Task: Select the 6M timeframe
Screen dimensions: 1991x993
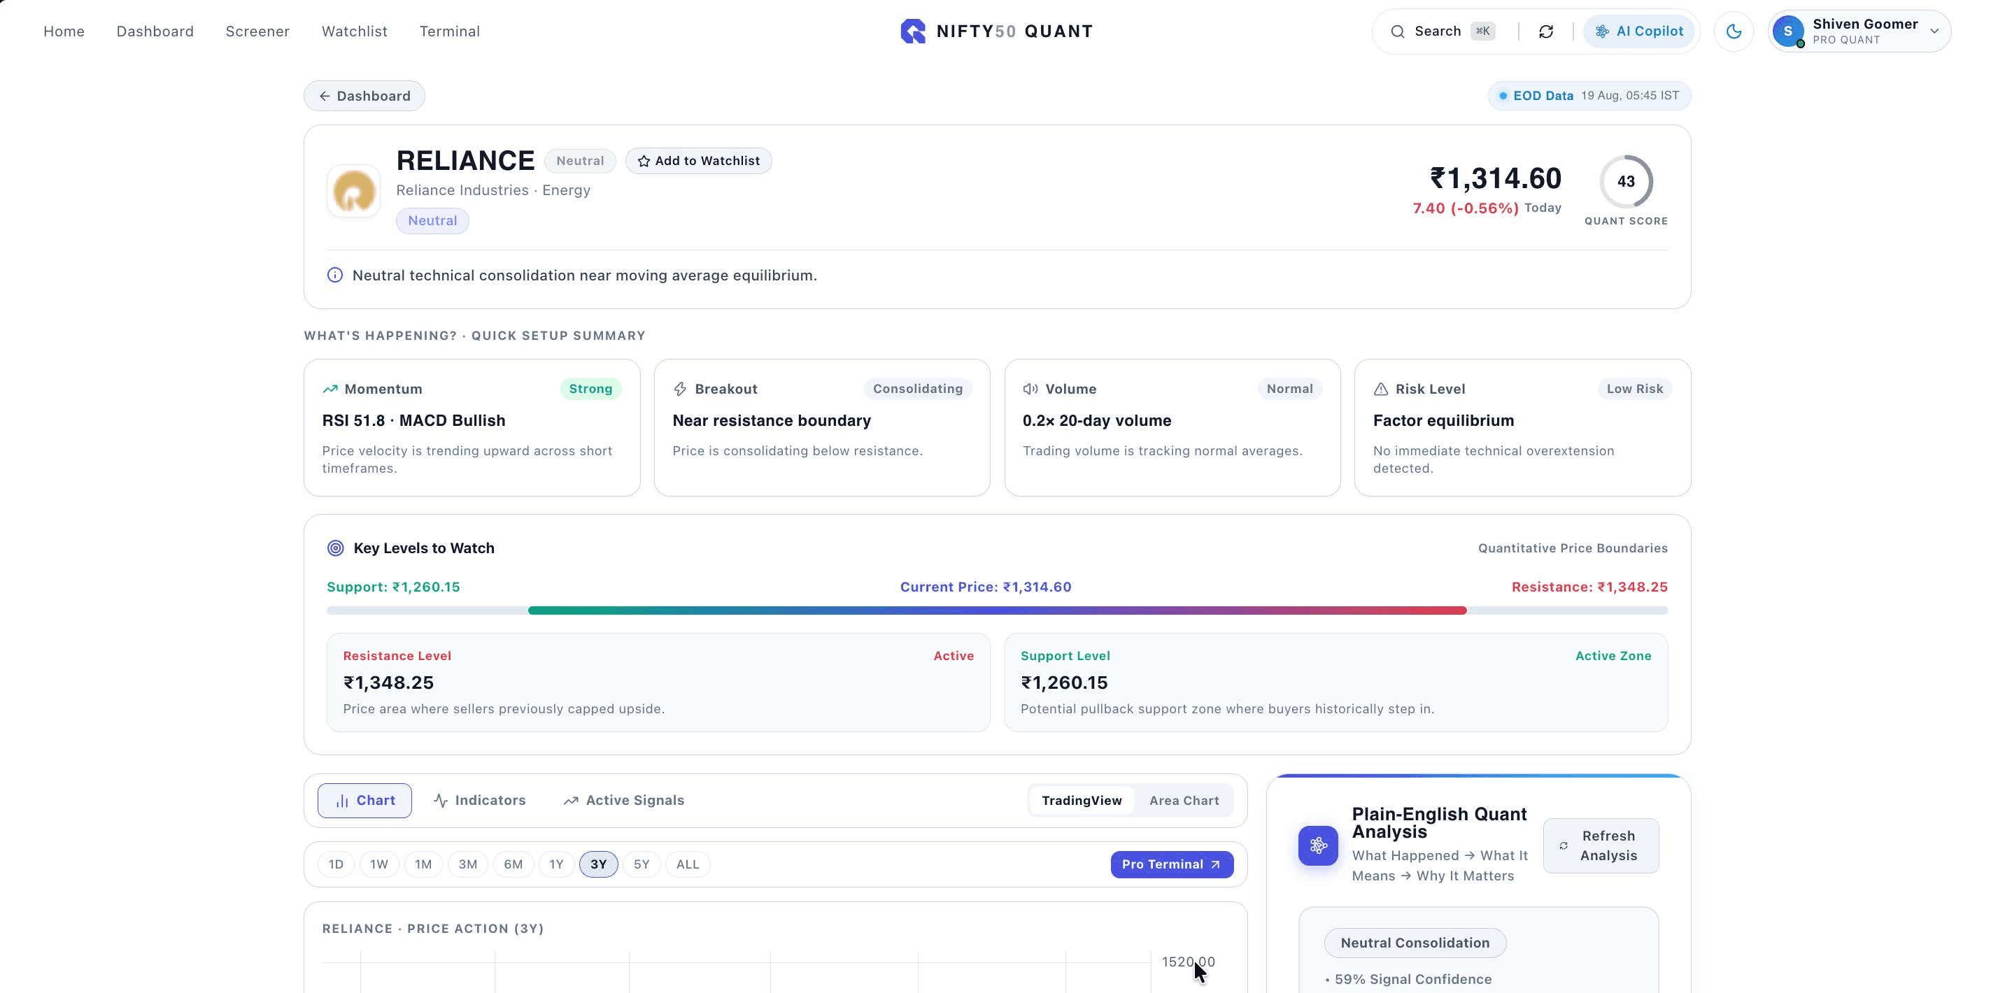Action: pos(513,864)
